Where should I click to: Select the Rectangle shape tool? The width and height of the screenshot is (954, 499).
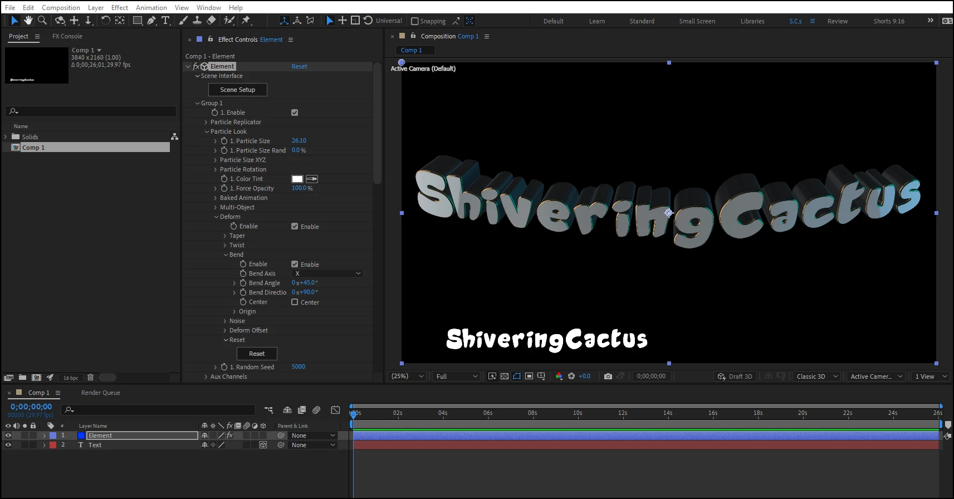pos(137,21)
